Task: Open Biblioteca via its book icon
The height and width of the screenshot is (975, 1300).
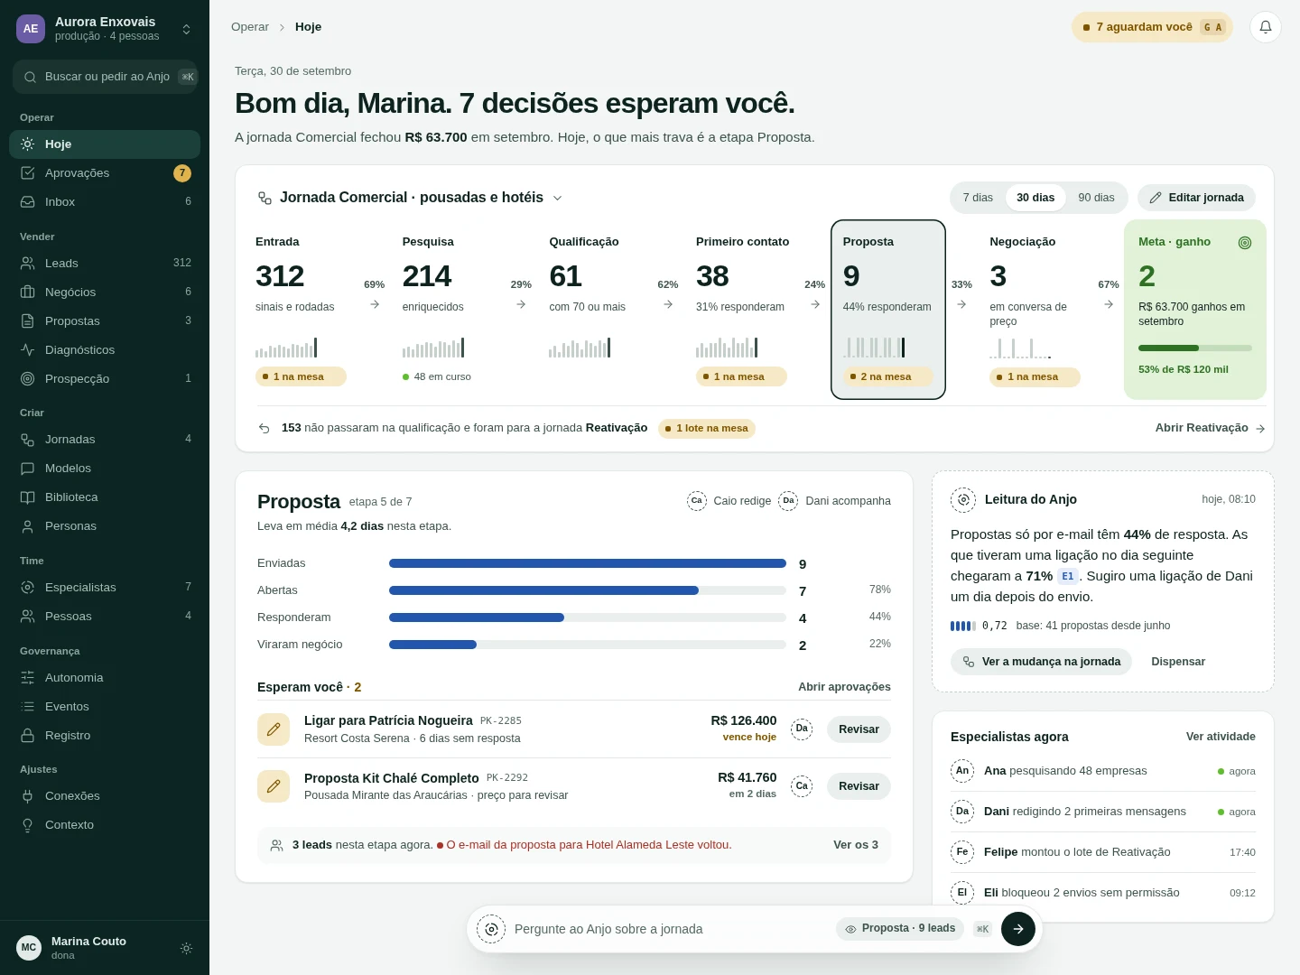Action: (x=28, y=497)
